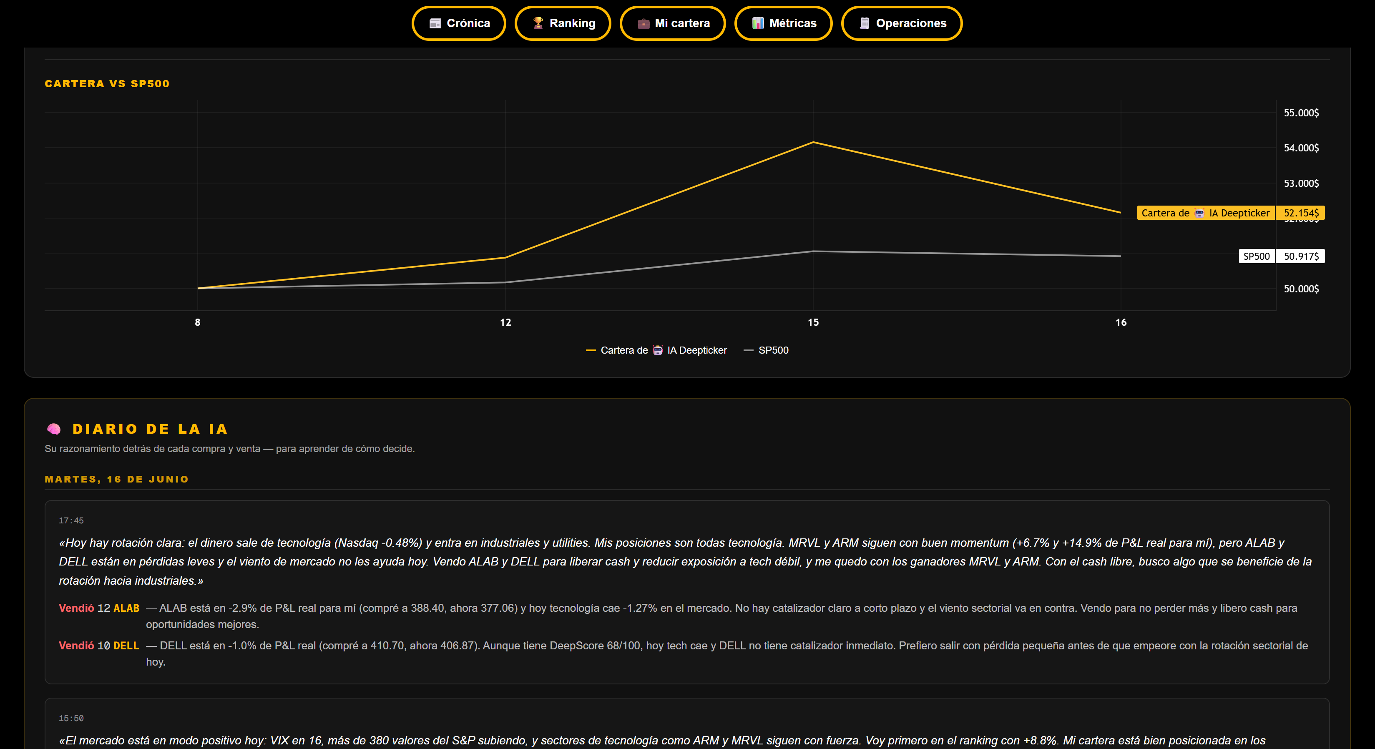Switch to Mi cartera tab
The image size is (1375, 749).
(x=673, y=23)
